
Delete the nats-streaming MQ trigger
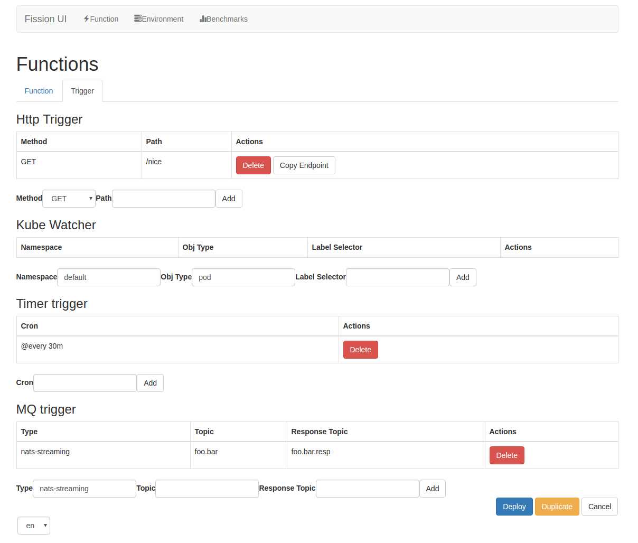point(507,455)
